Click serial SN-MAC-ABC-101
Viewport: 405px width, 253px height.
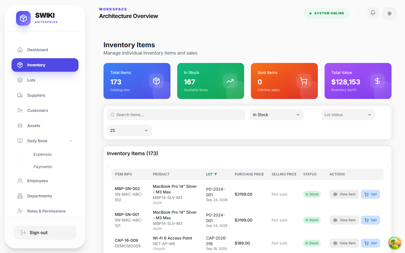(129, 223)
